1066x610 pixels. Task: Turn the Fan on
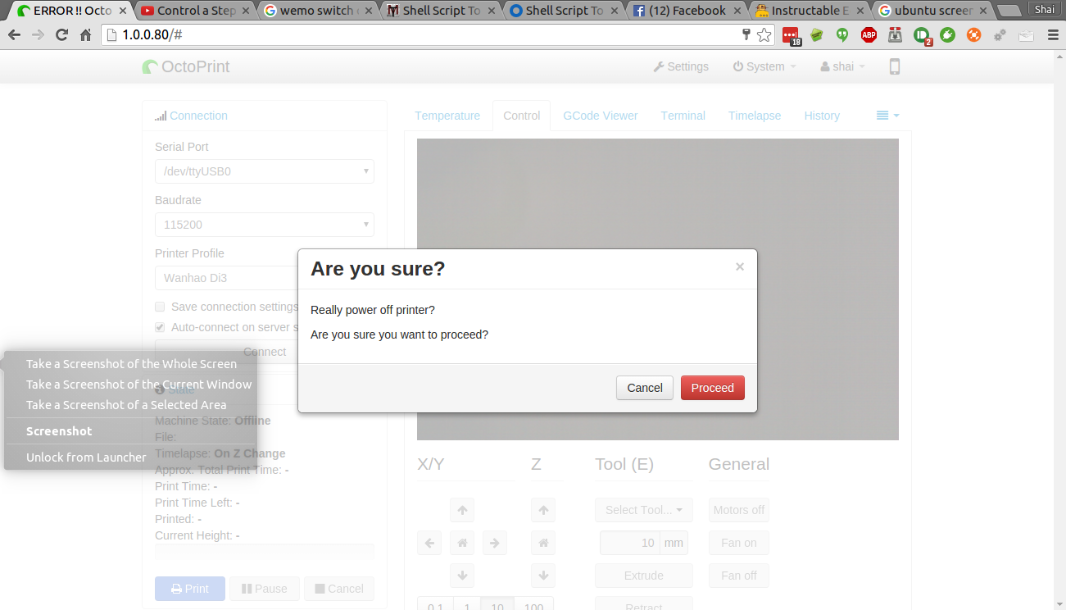pos(738,543)
